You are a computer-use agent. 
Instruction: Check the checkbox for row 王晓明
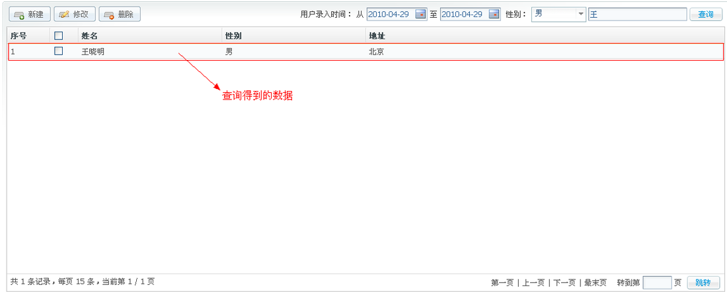[59, 51]
